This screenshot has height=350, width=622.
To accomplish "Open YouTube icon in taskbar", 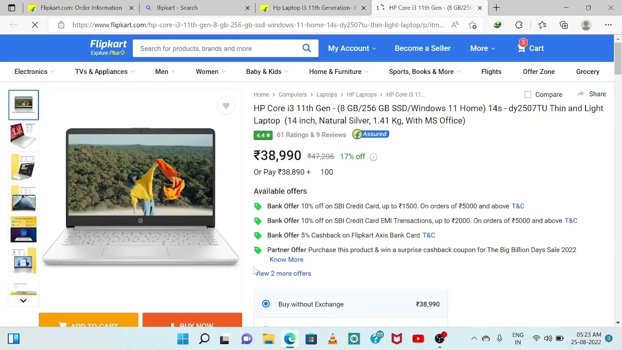I will (x=418, y=339).
